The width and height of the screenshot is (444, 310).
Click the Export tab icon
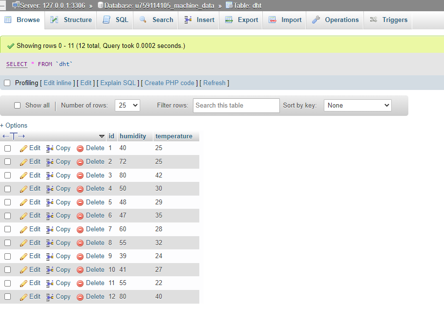click(x=228, y=20)
